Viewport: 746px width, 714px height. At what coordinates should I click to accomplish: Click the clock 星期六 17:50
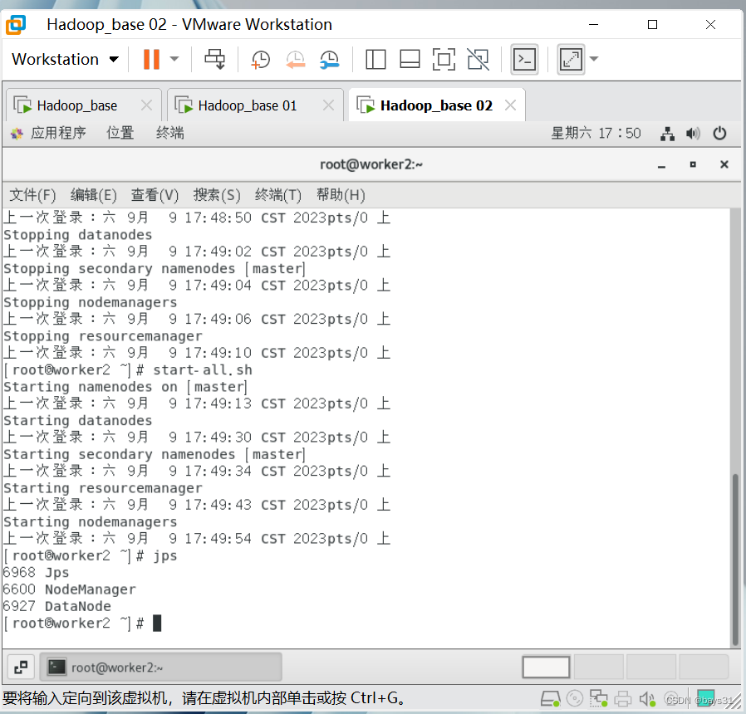596,133
